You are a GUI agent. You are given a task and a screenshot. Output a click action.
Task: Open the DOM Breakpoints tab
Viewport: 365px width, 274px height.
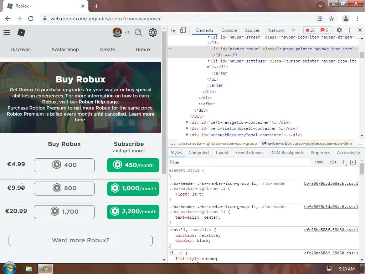pos(287,153)
